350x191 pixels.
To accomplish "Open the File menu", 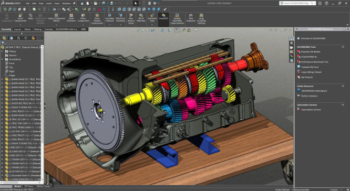I will point(28,4).
